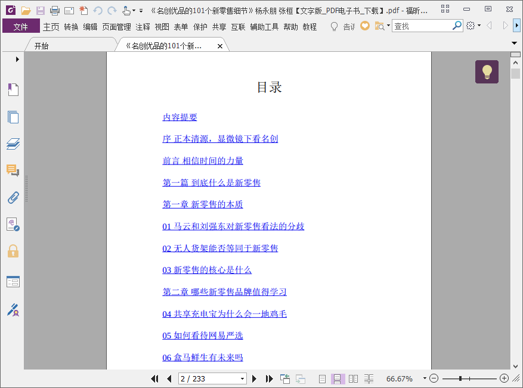
Task: Click the email envelope icon in toolbar
Action: pyautogui.click(x=69, y=11)
